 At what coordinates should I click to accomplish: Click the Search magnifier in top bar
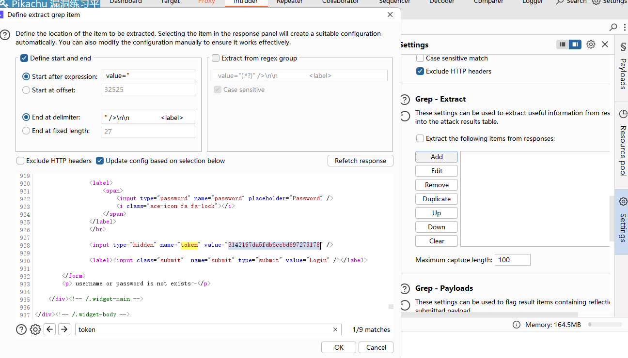point(560,2)
